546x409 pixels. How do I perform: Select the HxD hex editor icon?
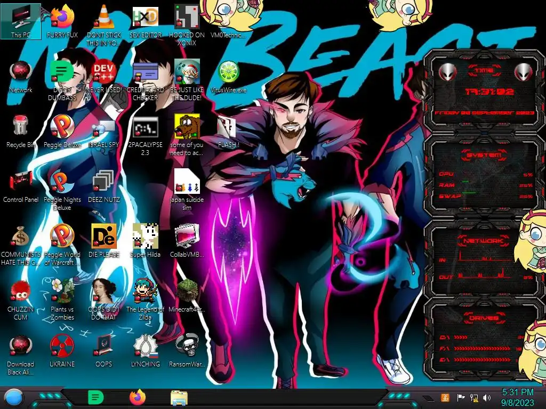(145, 21)
